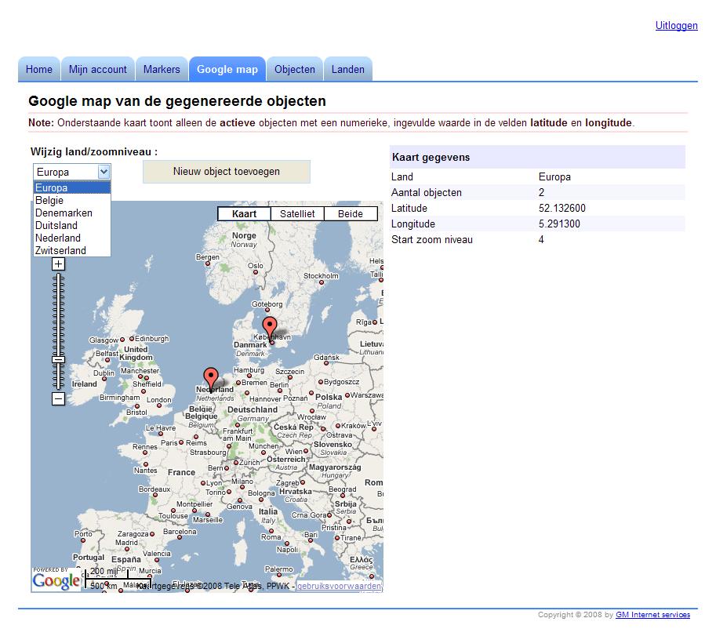Click the France country label

point(181,472)
